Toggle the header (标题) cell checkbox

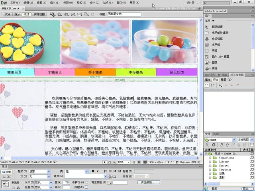(86, 187)
